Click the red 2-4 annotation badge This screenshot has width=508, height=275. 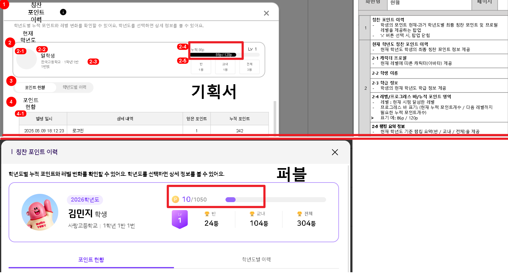(x=183, y=47)
